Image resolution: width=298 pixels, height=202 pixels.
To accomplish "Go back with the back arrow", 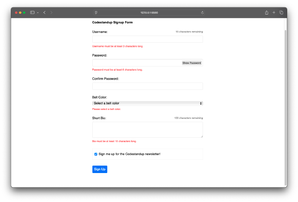I will [44, 13].
